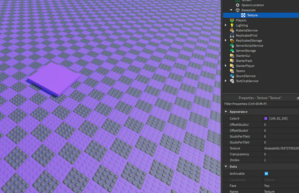Collapse the Data property section
299x193 pixels.
click(226, 166)
